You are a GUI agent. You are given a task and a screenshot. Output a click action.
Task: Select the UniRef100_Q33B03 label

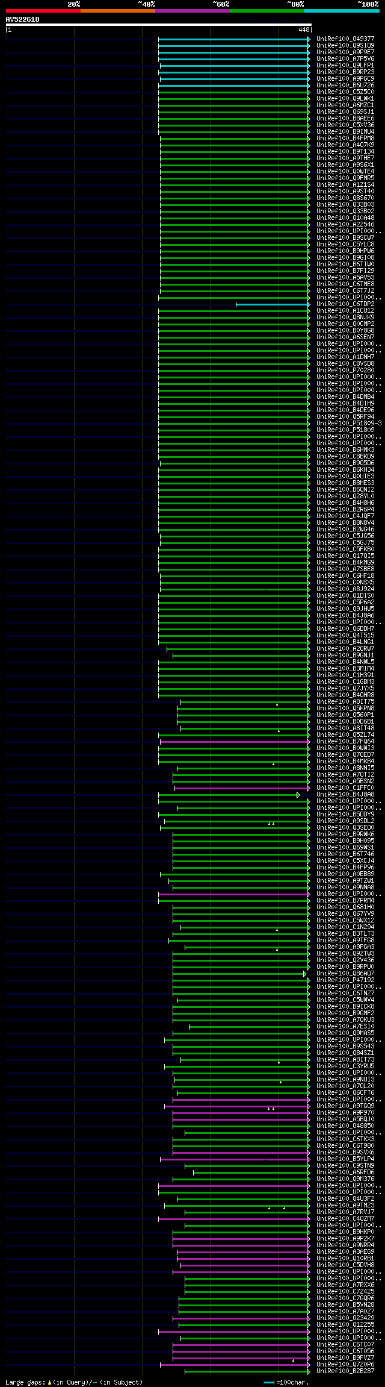pyautogui.click(x=345, y=205)
